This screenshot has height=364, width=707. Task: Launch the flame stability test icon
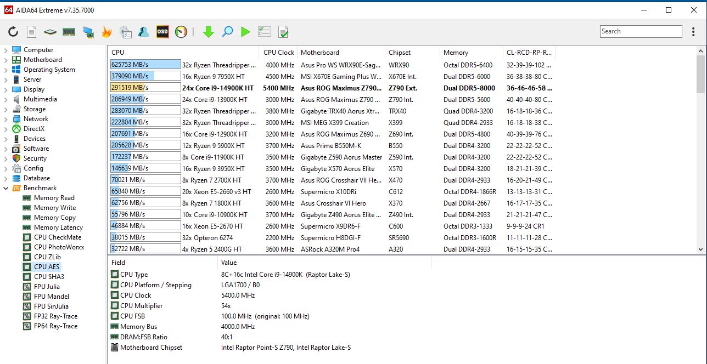tap(106, 32)
